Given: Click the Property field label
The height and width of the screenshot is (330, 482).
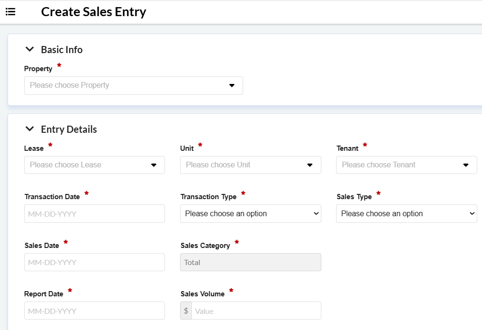Looking at the screenshot, I should click(x=38, y=69).
